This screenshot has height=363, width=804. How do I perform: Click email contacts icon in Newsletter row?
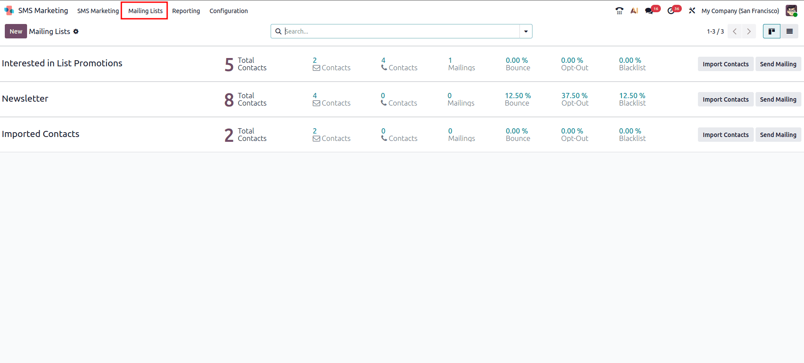click(x=316, y=103)
